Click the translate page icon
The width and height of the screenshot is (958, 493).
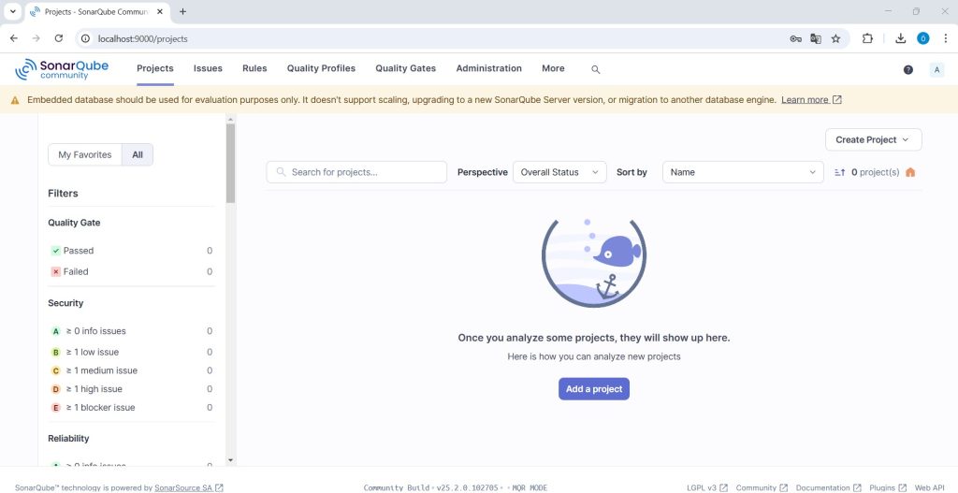(x=816, y=38)
